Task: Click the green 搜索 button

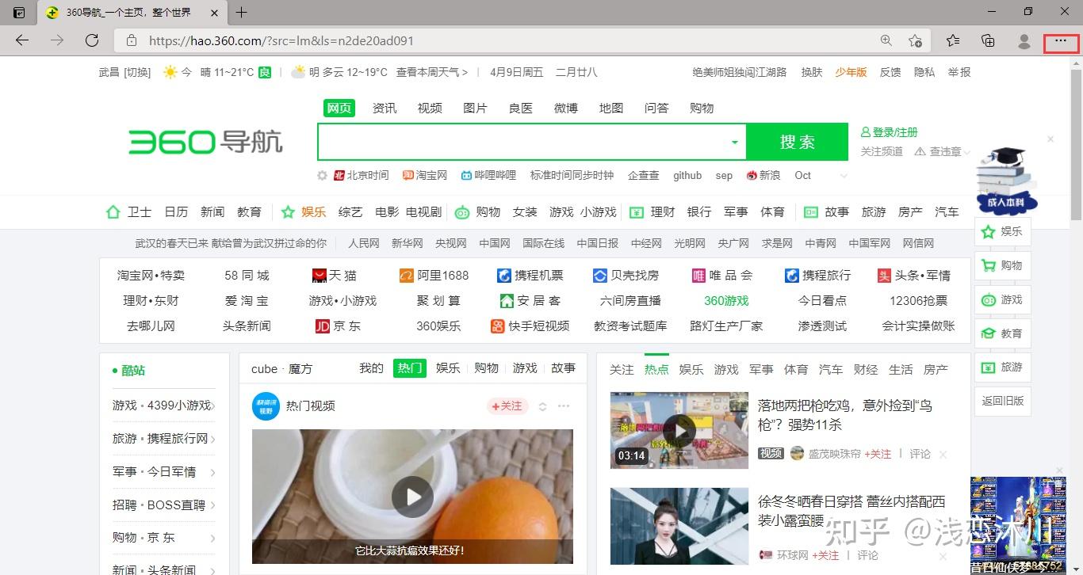Action: [797, 142]
